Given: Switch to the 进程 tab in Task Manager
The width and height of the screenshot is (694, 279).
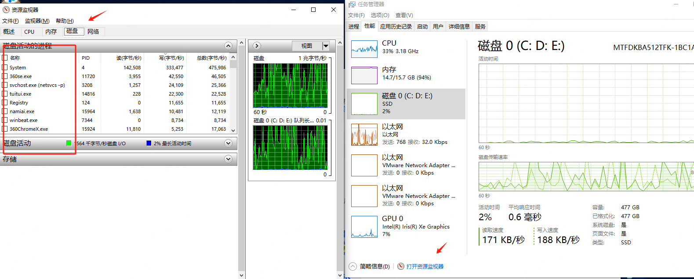Looking at the screenshot, I should point(354,27).
